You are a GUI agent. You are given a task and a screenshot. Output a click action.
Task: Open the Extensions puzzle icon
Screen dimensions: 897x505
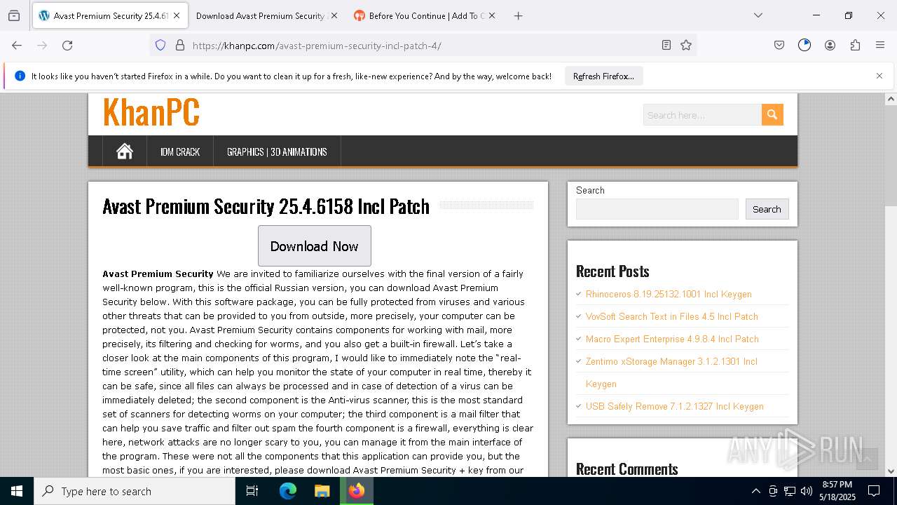[855, 45]
